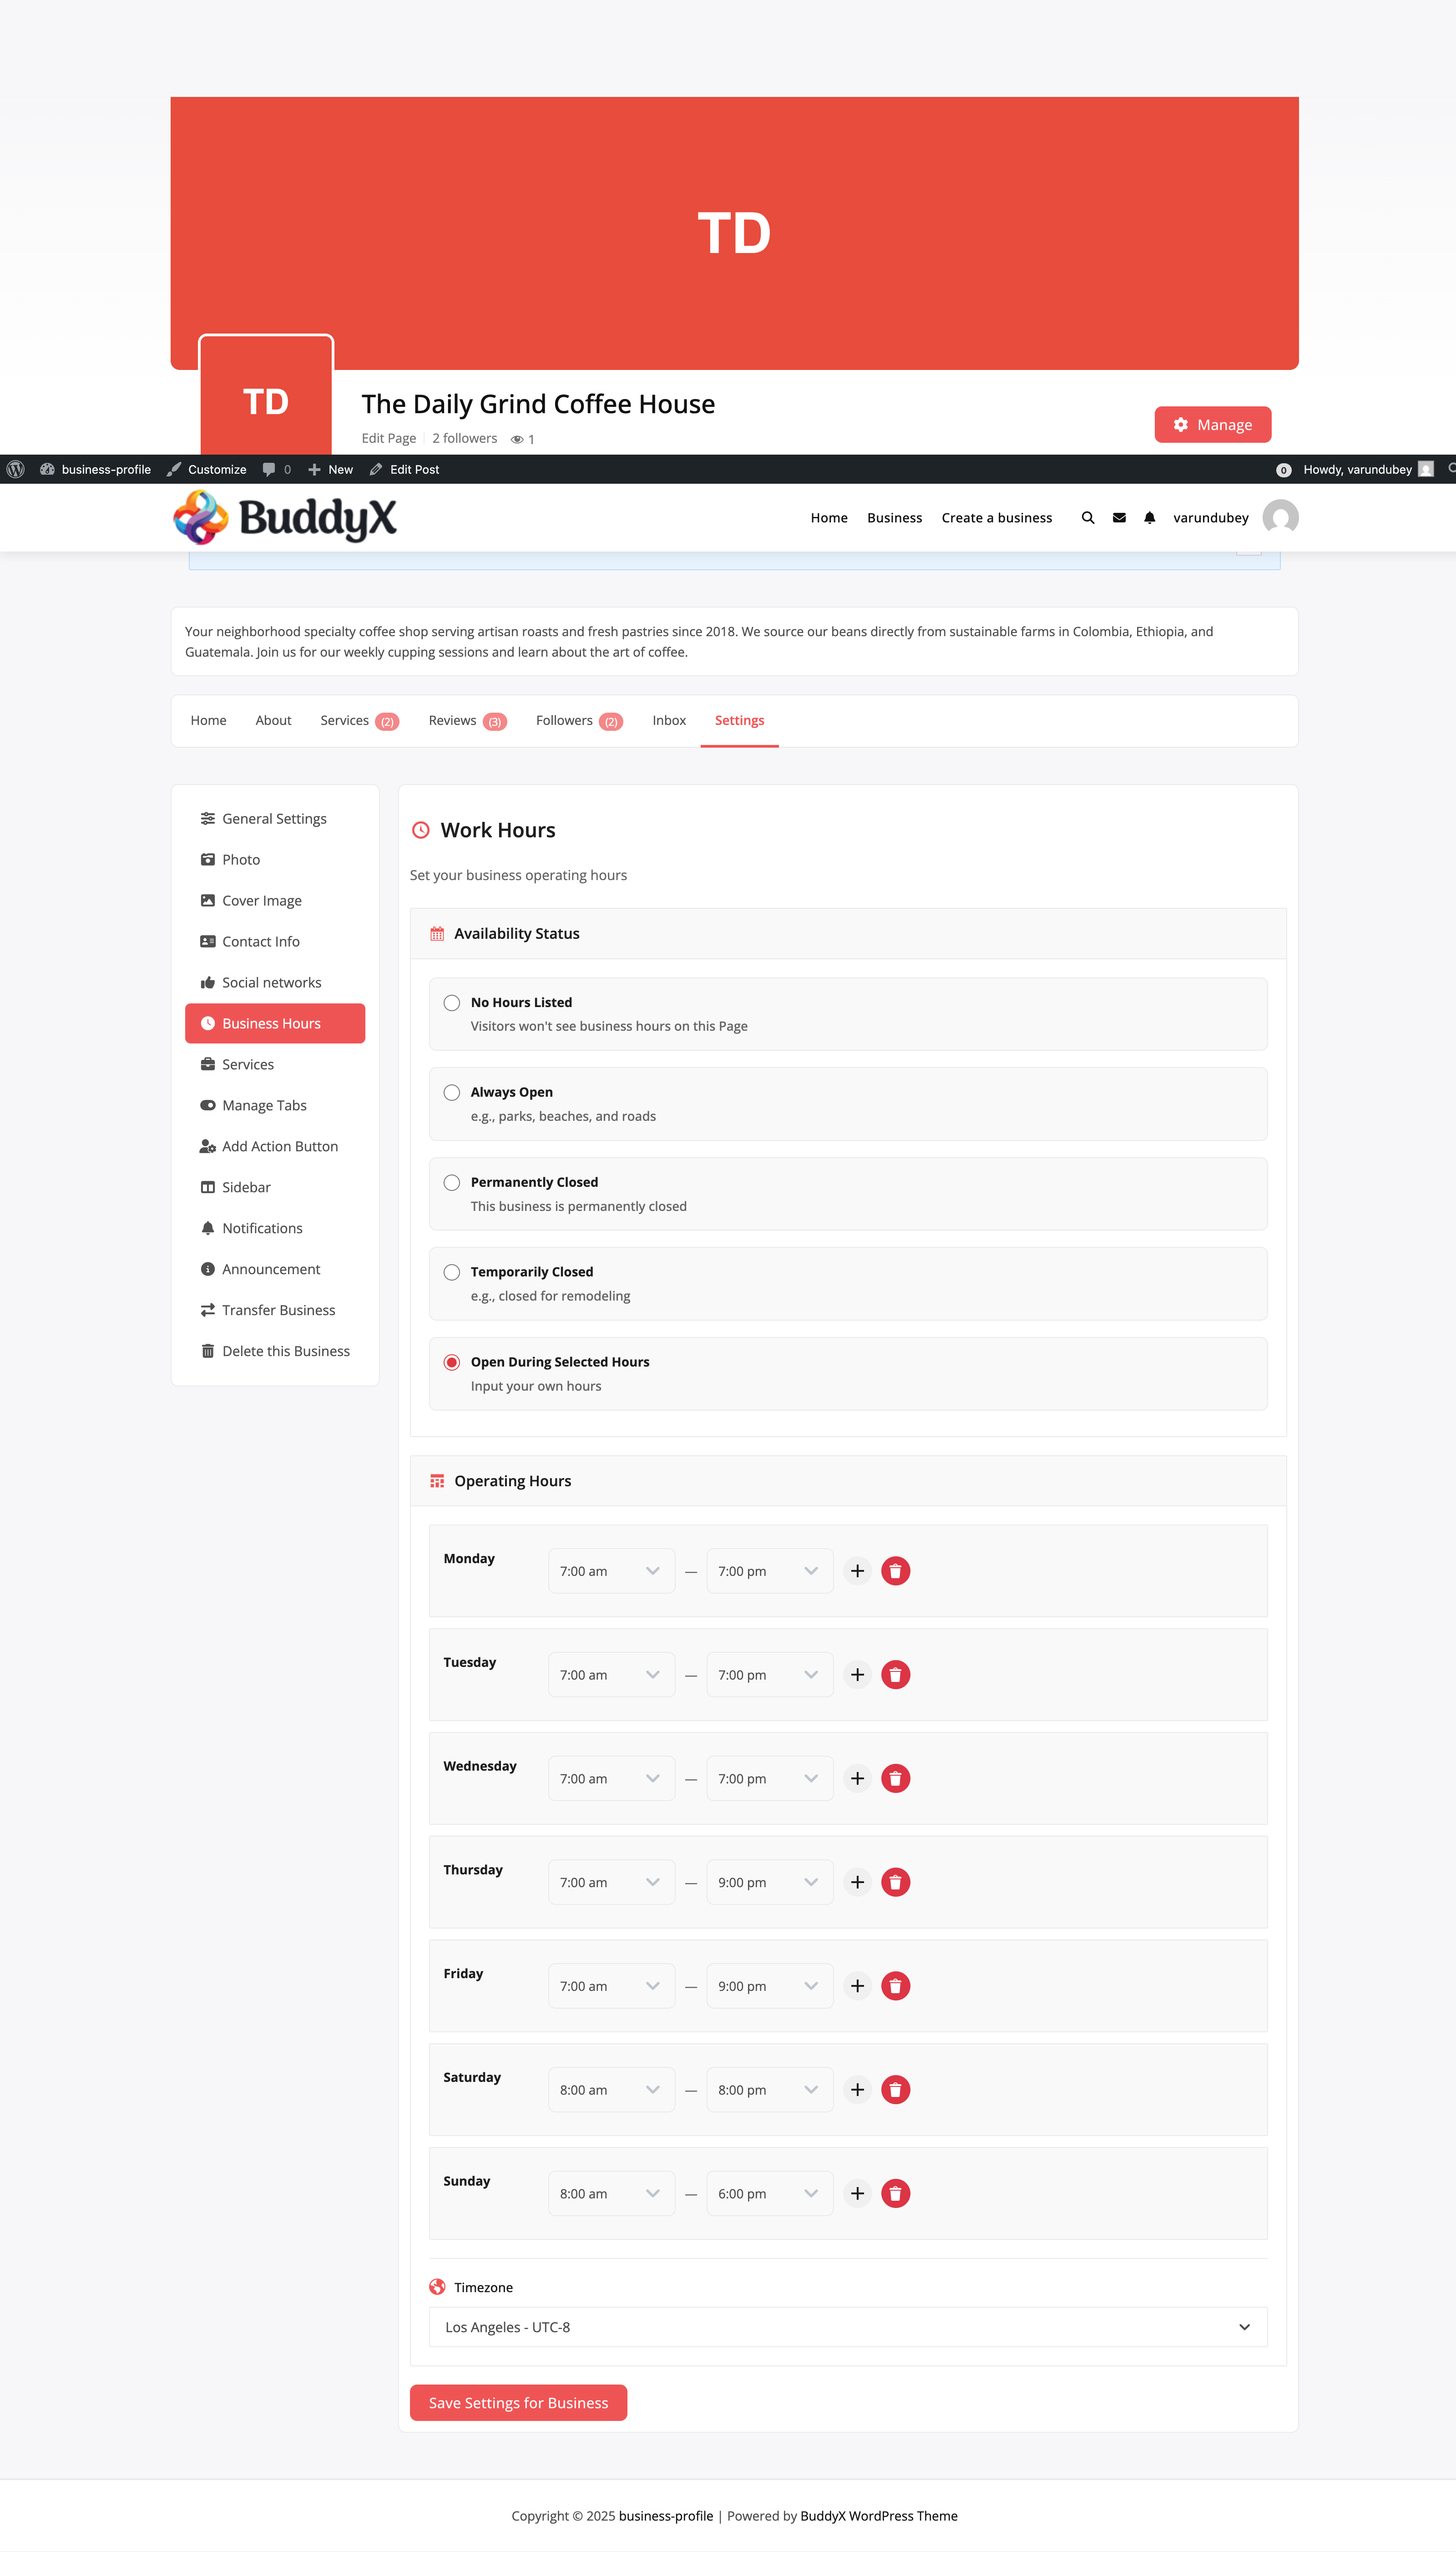Screen dimensions: 1456x2552
Task: Switch to the Followers tab
Action: click(x=579, y=720)
